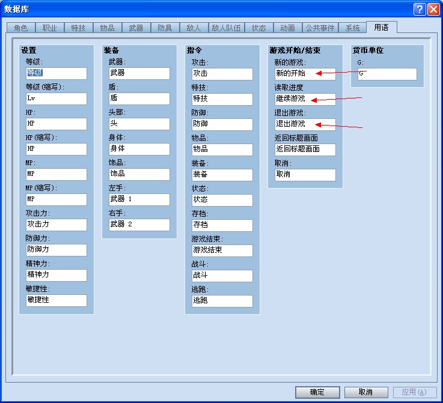Open the 公共事件 tab
443x403 pixels.
320,28
